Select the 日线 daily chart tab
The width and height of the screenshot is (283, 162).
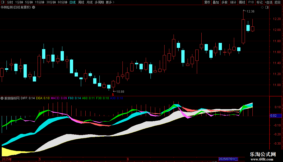click(73, 2)
